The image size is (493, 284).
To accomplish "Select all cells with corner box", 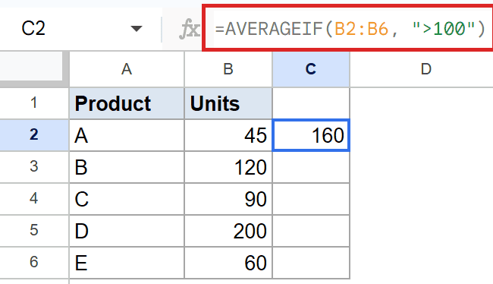I will [34, 68].
